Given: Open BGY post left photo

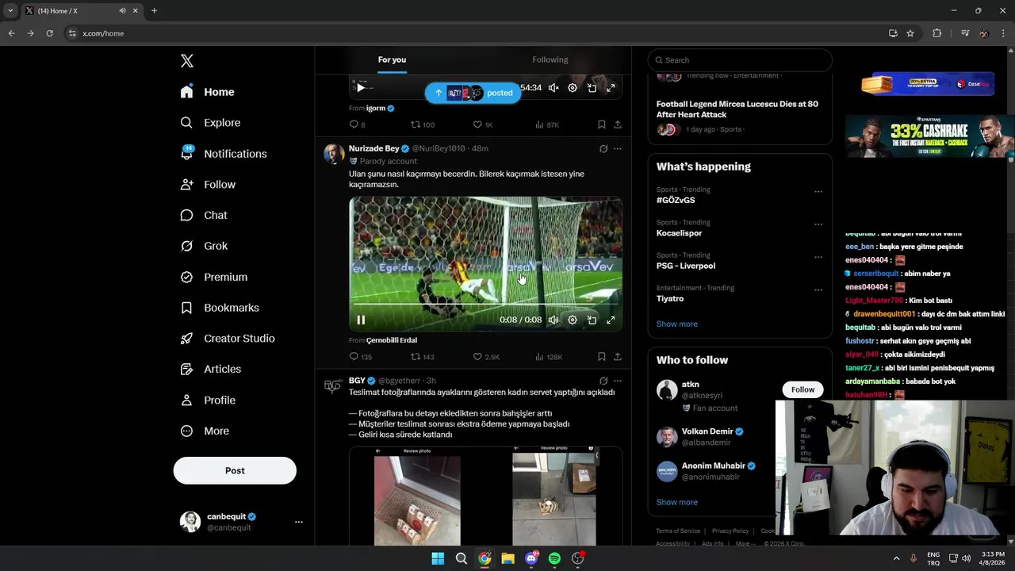Looking at the screenshot, I should (x=417, y=496).
